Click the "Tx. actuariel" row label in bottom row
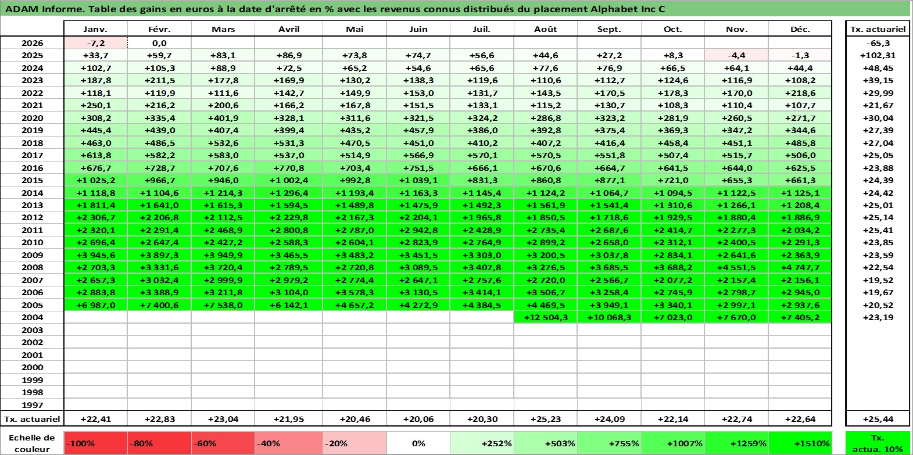This screenshot has width=913, height=455. pyautogui.click(x=32, y=419)
